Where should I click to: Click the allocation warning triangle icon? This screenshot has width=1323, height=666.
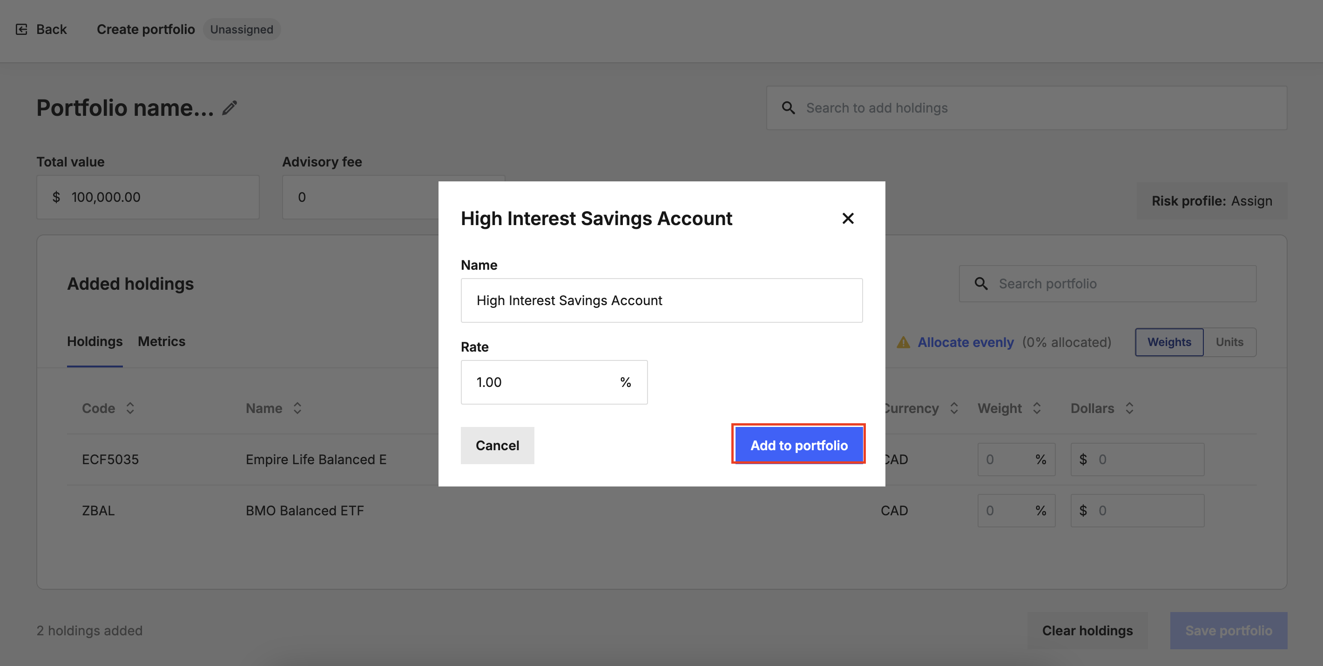904,342
